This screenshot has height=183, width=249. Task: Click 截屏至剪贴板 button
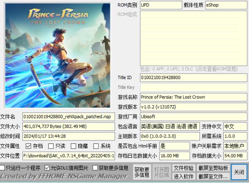213,168
